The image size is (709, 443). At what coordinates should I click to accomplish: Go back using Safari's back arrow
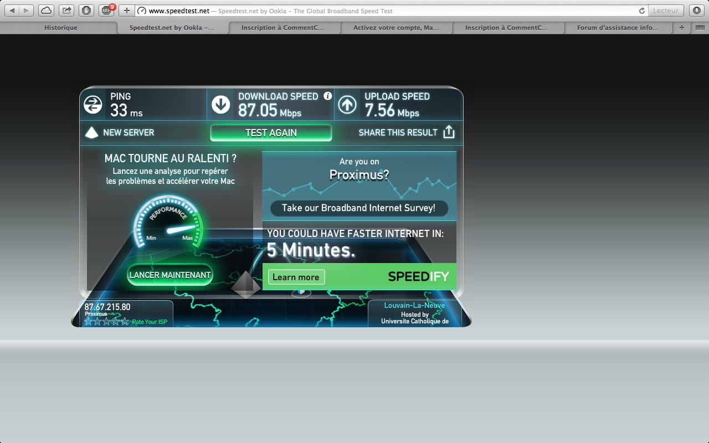point(12,11)
